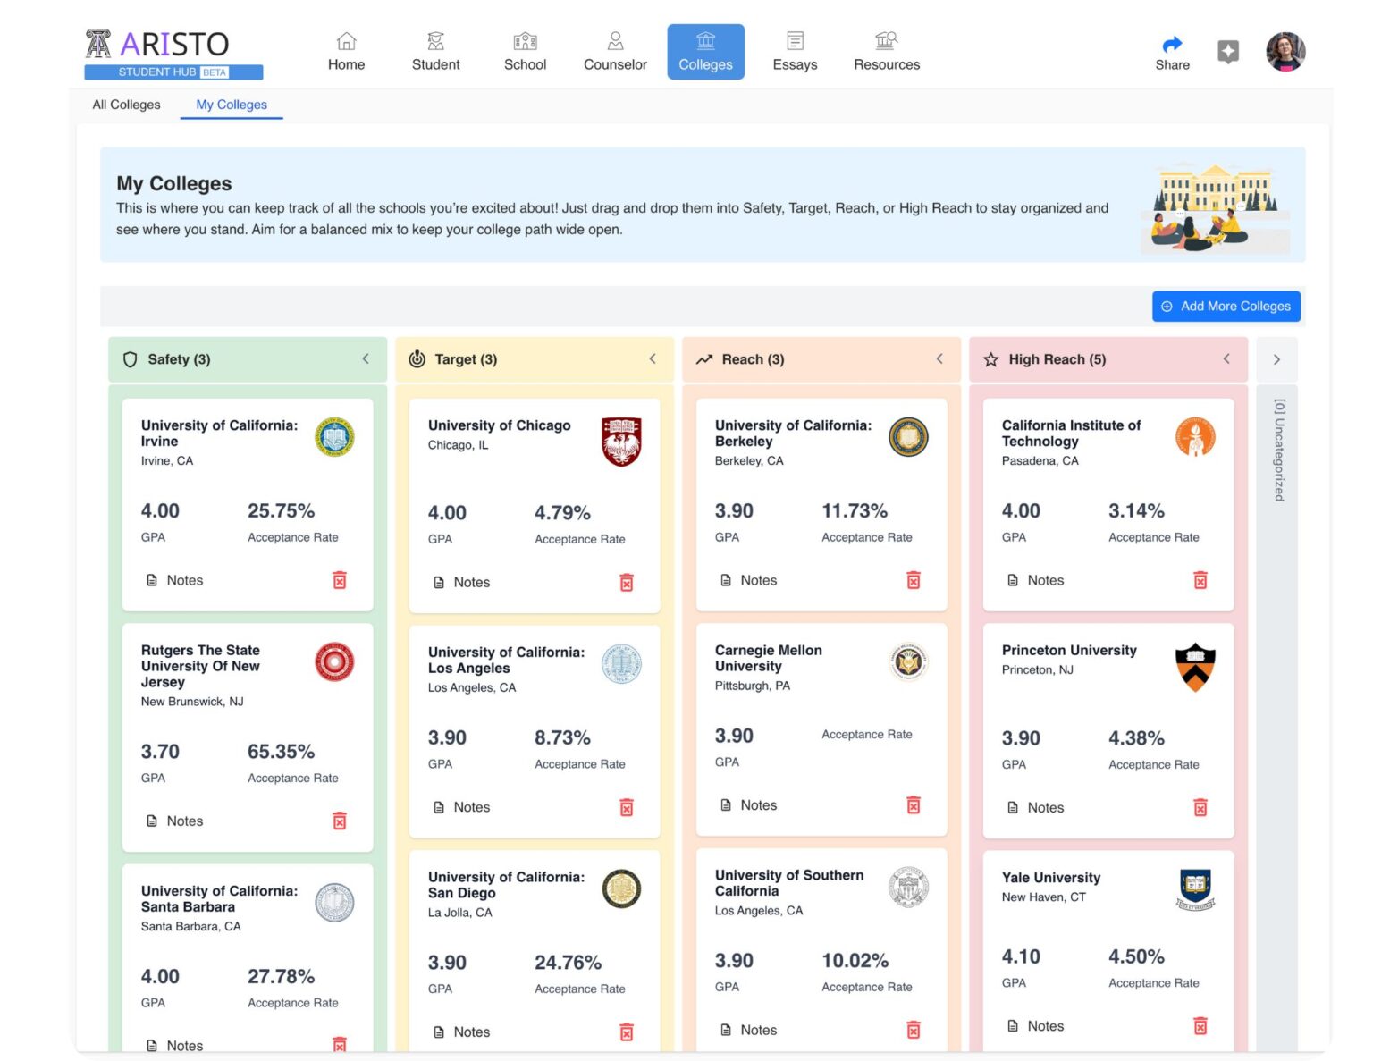The width and height of the screenshot is (1373, 1061).
Task: Click the Yale University crest logo
Action: point(1195,888)
